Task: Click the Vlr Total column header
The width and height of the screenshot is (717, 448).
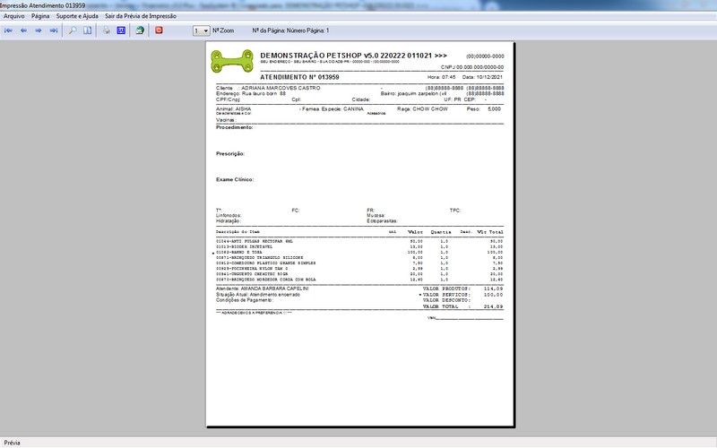Action: pyautogui.click(x=489, y=232)
